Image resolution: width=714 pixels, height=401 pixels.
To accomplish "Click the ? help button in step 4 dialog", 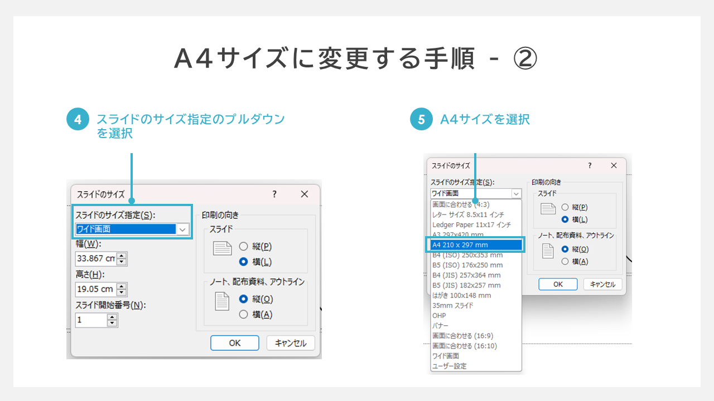I will coord(274,194).
